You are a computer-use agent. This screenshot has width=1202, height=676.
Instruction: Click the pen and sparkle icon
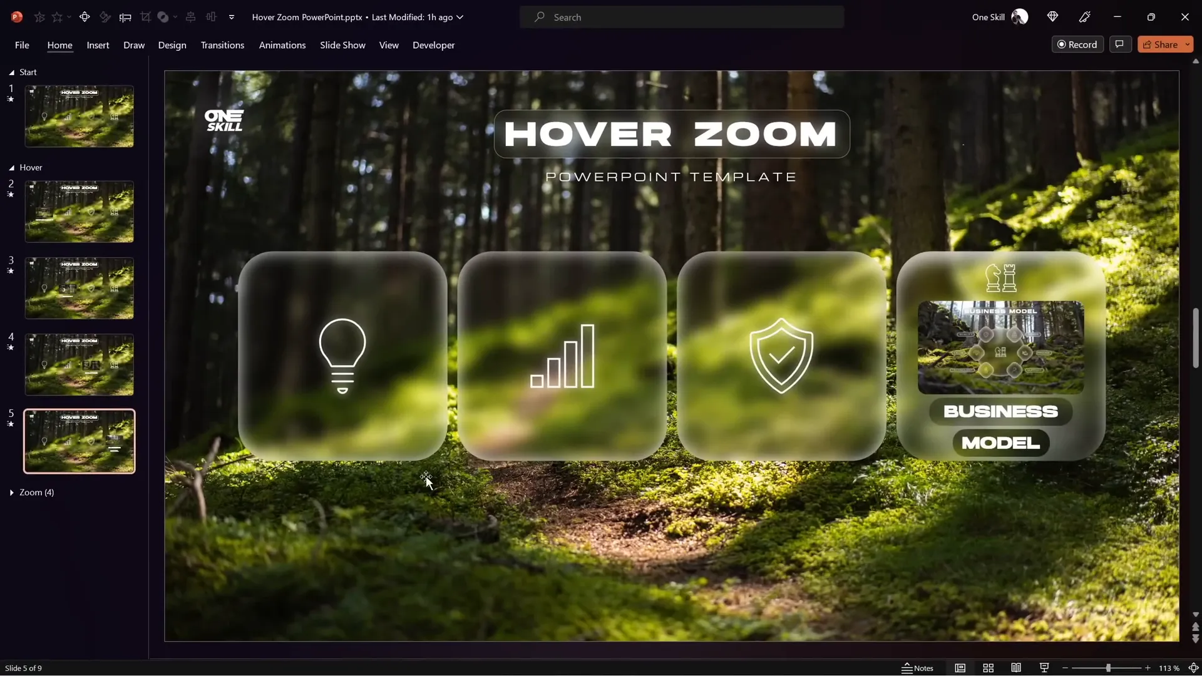coord(1085,17)
